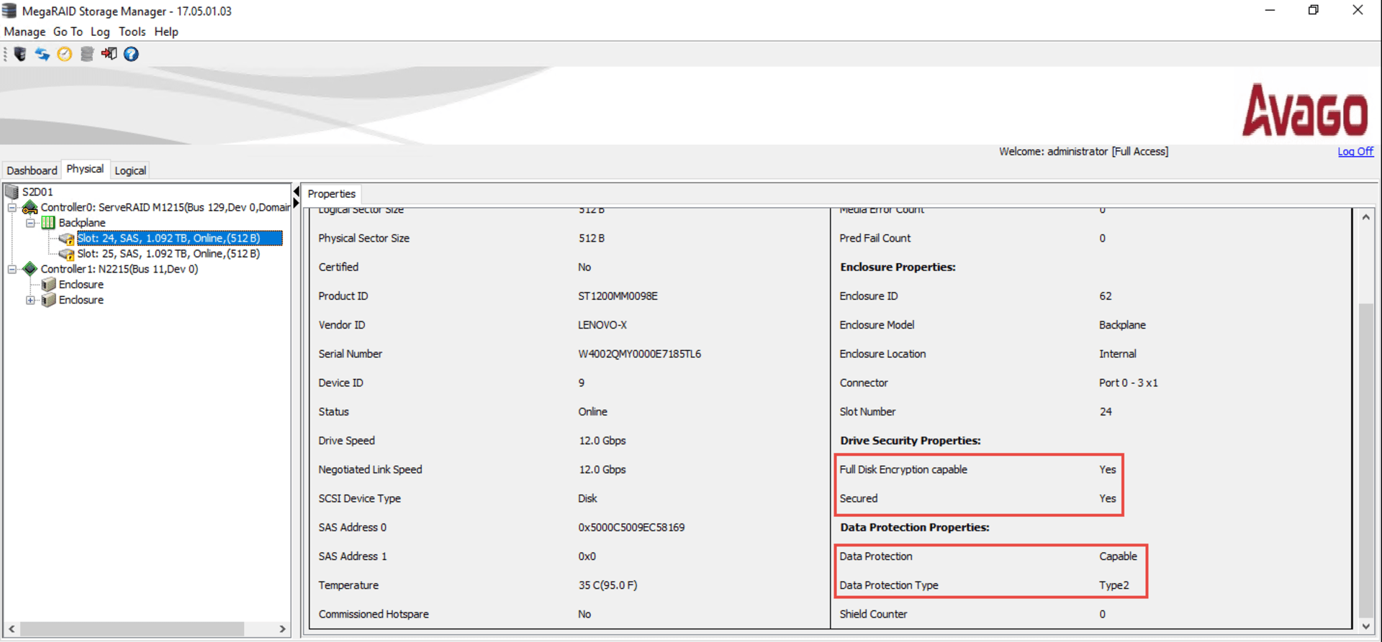
Task: Select Controller0 ServeRAID M1215 label
Action: pos(166,207)
